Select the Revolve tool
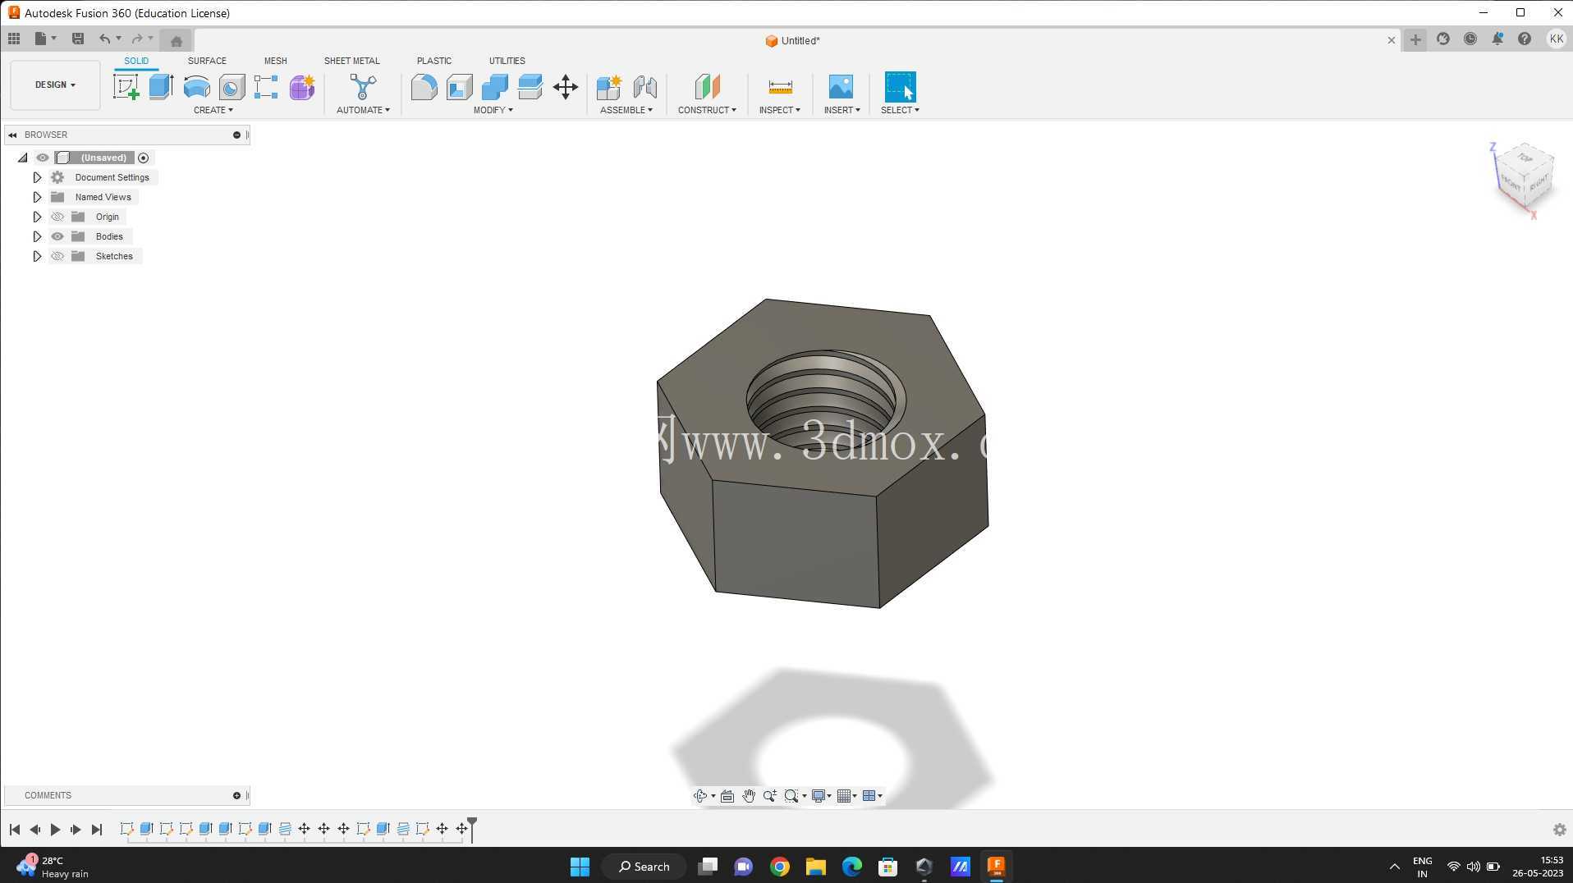The width and height of the screenshot is (1573, 883). tap(196, 87)
